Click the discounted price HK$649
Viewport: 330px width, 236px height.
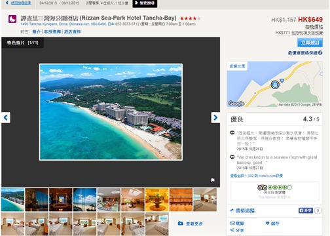click(310, 20)
